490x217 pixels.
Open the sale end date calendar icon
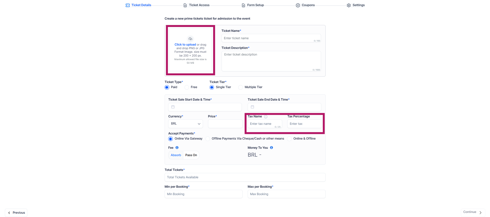[x=253, y=107]
